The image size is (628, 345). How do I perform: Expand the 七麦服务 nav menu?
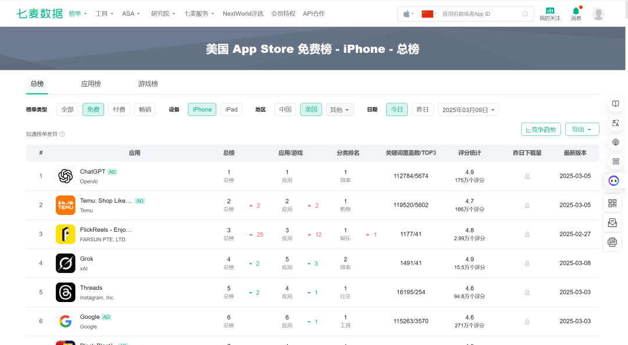click(x=199, y=13)
